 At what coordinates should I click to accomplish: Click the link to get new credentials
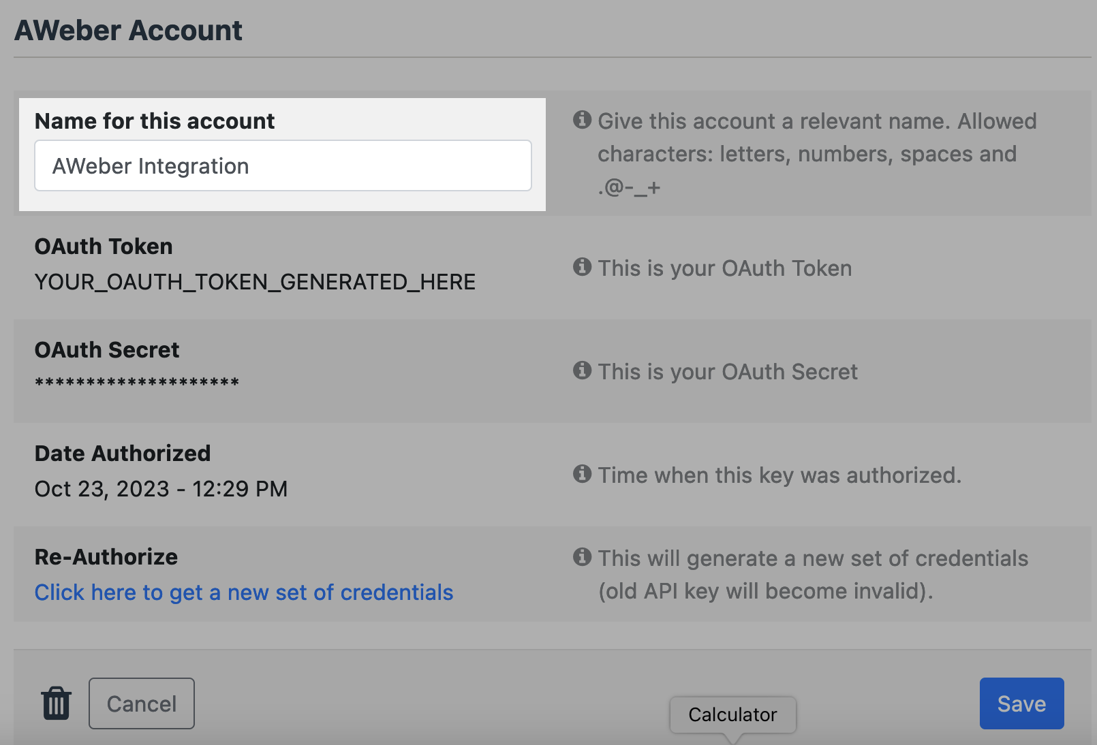243,592
